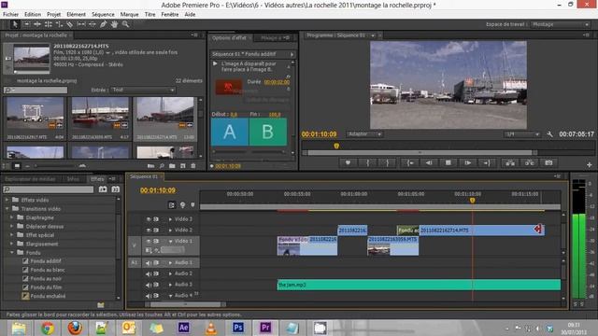Go to In point in Program monitor
Image resolution: width=598 pixels, height=336 pixels.
(410, 163)
